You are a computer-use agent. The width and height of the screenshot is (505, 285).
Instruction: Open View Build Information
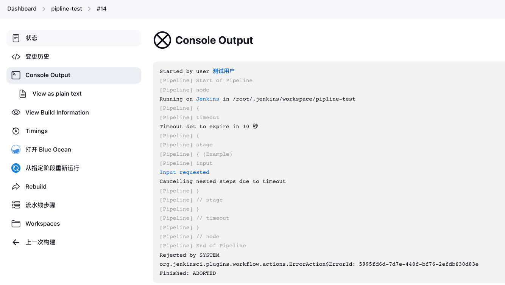(x=74, y=112)
